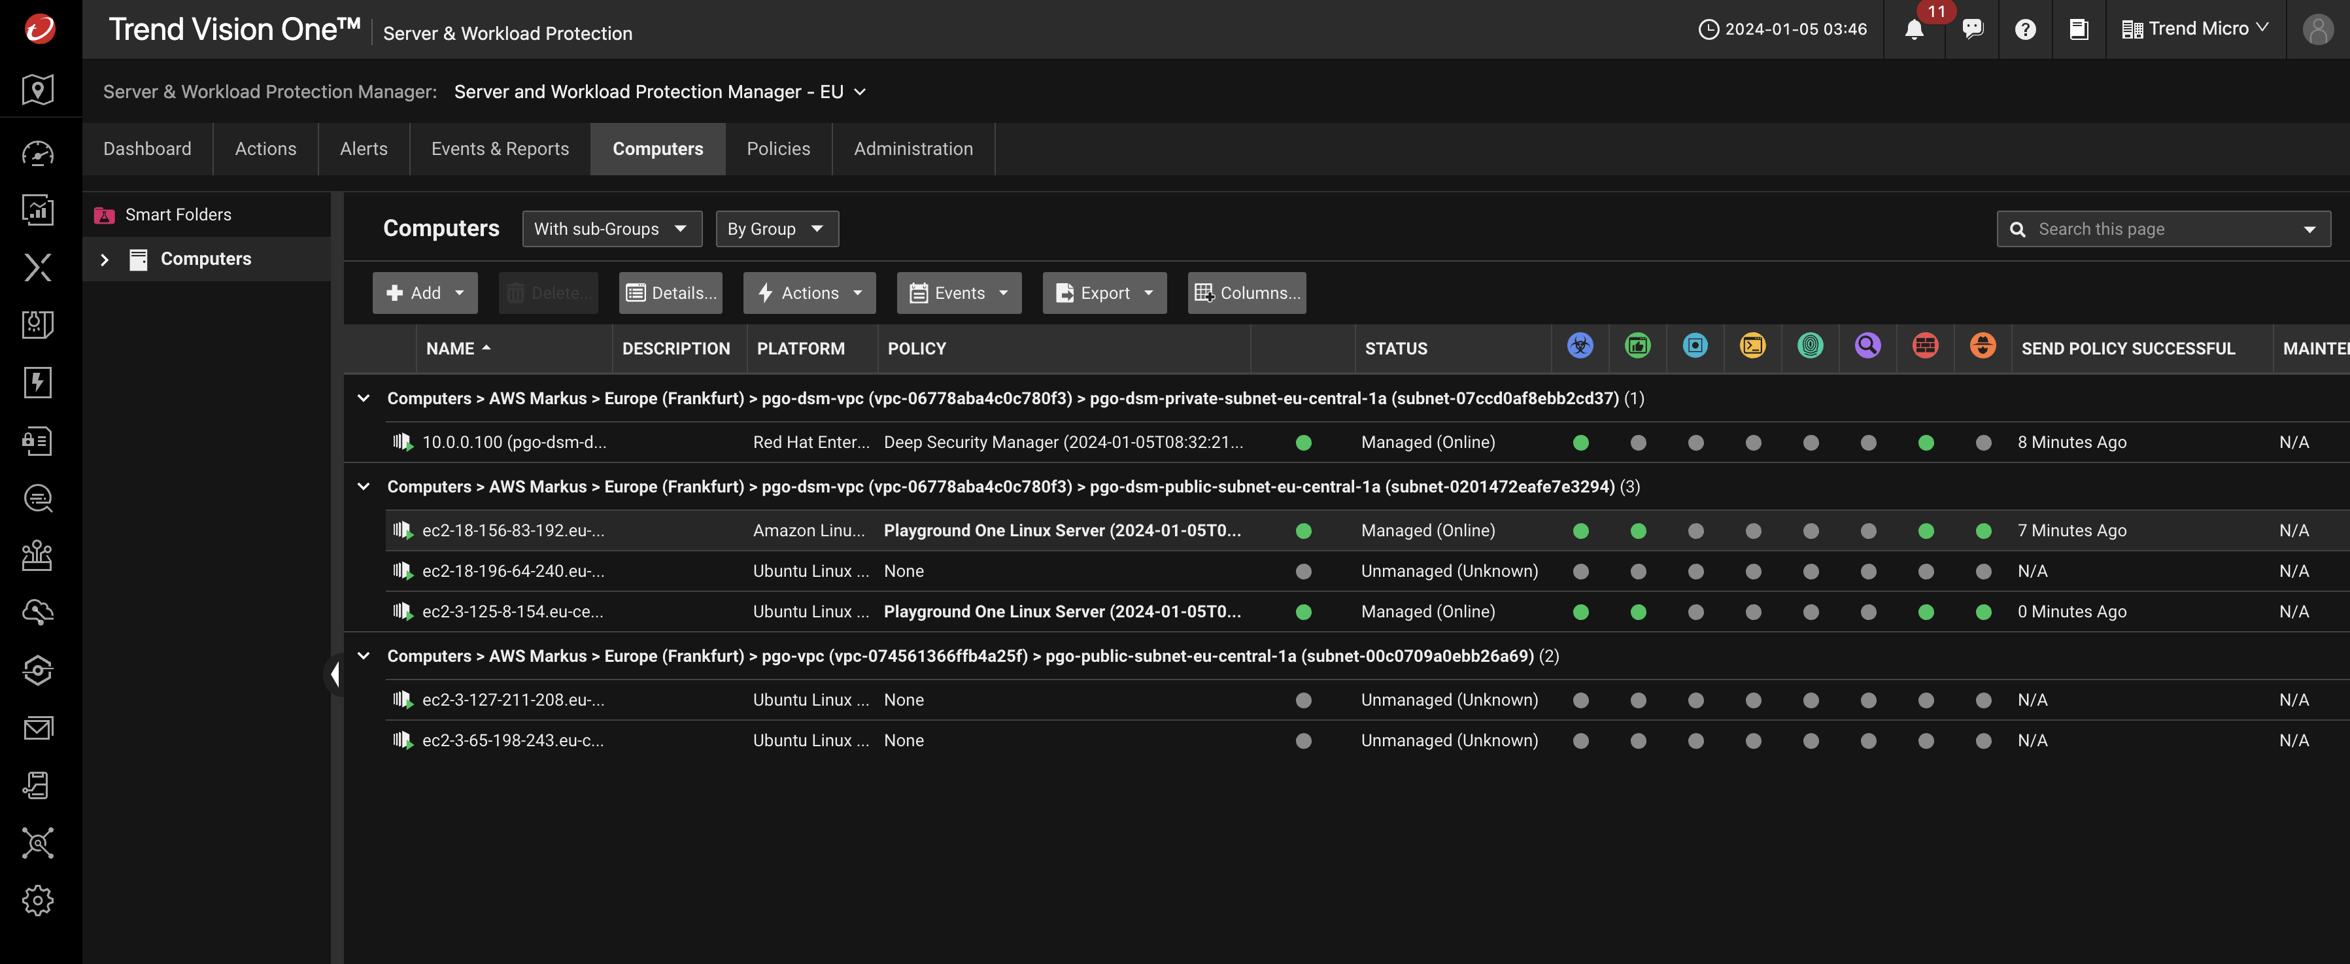The image size is (2350, 964).
Task: Click the orange Intrusion Prevention column icon
Action: point(1983,346)
